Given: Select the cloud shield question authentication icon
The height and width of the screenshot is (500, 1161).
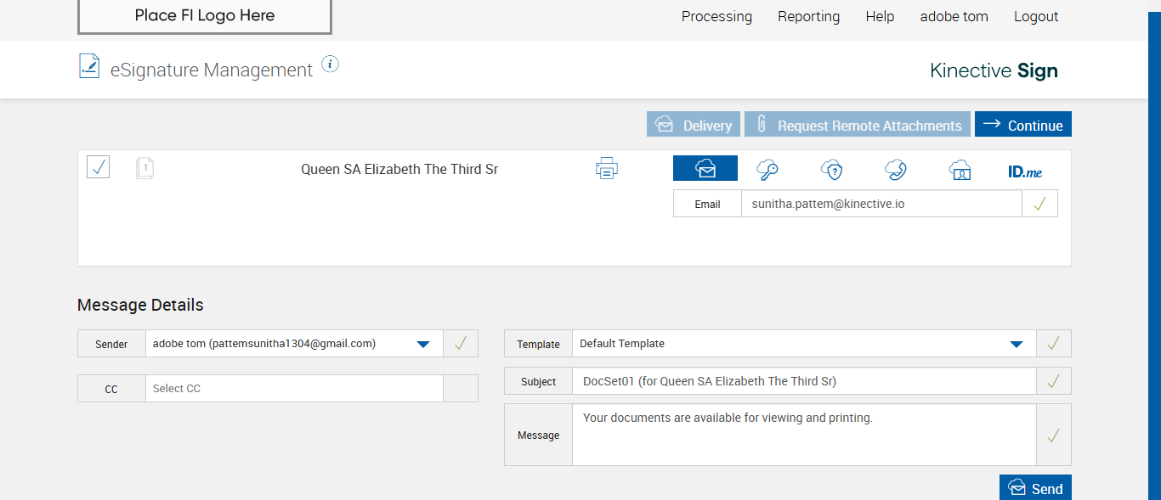Looking at the screenshot, I should (x=831, y=170).
